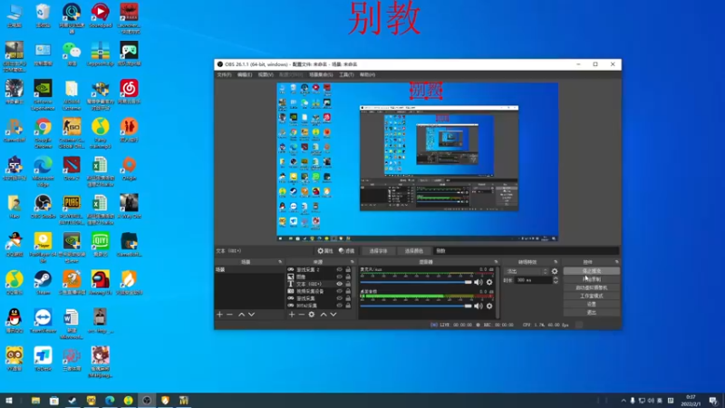Click 麦克风/Aux volume slider

(416, 282)
